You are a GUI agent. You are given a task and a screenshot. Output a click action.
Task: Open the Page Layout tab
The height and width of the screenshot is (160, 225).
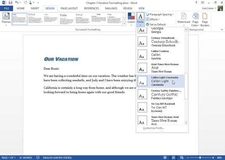point(69,8)
